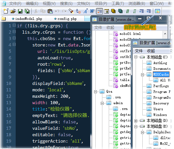Screen dimensions: 174x149
Task: Collapse code fold at line 1
Action: pos(14,25)
